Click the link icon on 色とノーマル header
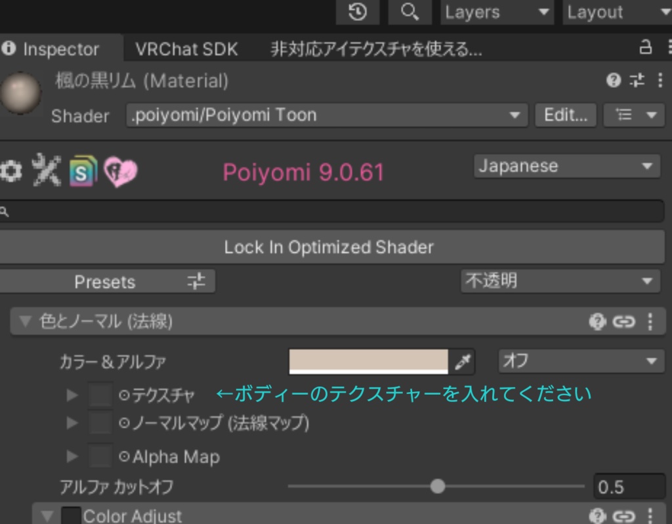The width and height of the screenshot is (672, 524). click(624, 322)
